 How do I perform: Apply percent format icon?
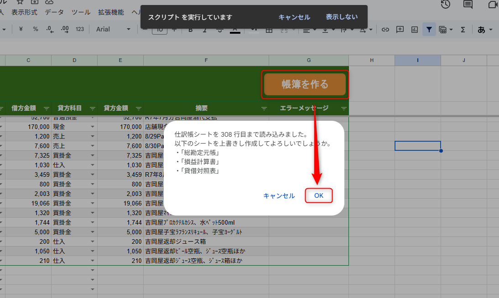[36, 29]
